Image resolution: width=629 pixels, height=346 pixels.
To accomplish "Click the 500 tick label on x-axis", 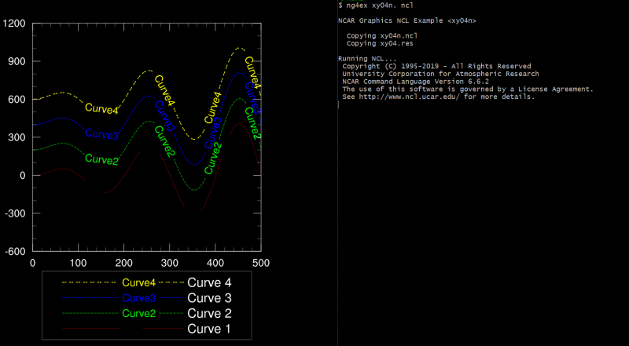I will point(260,263).
